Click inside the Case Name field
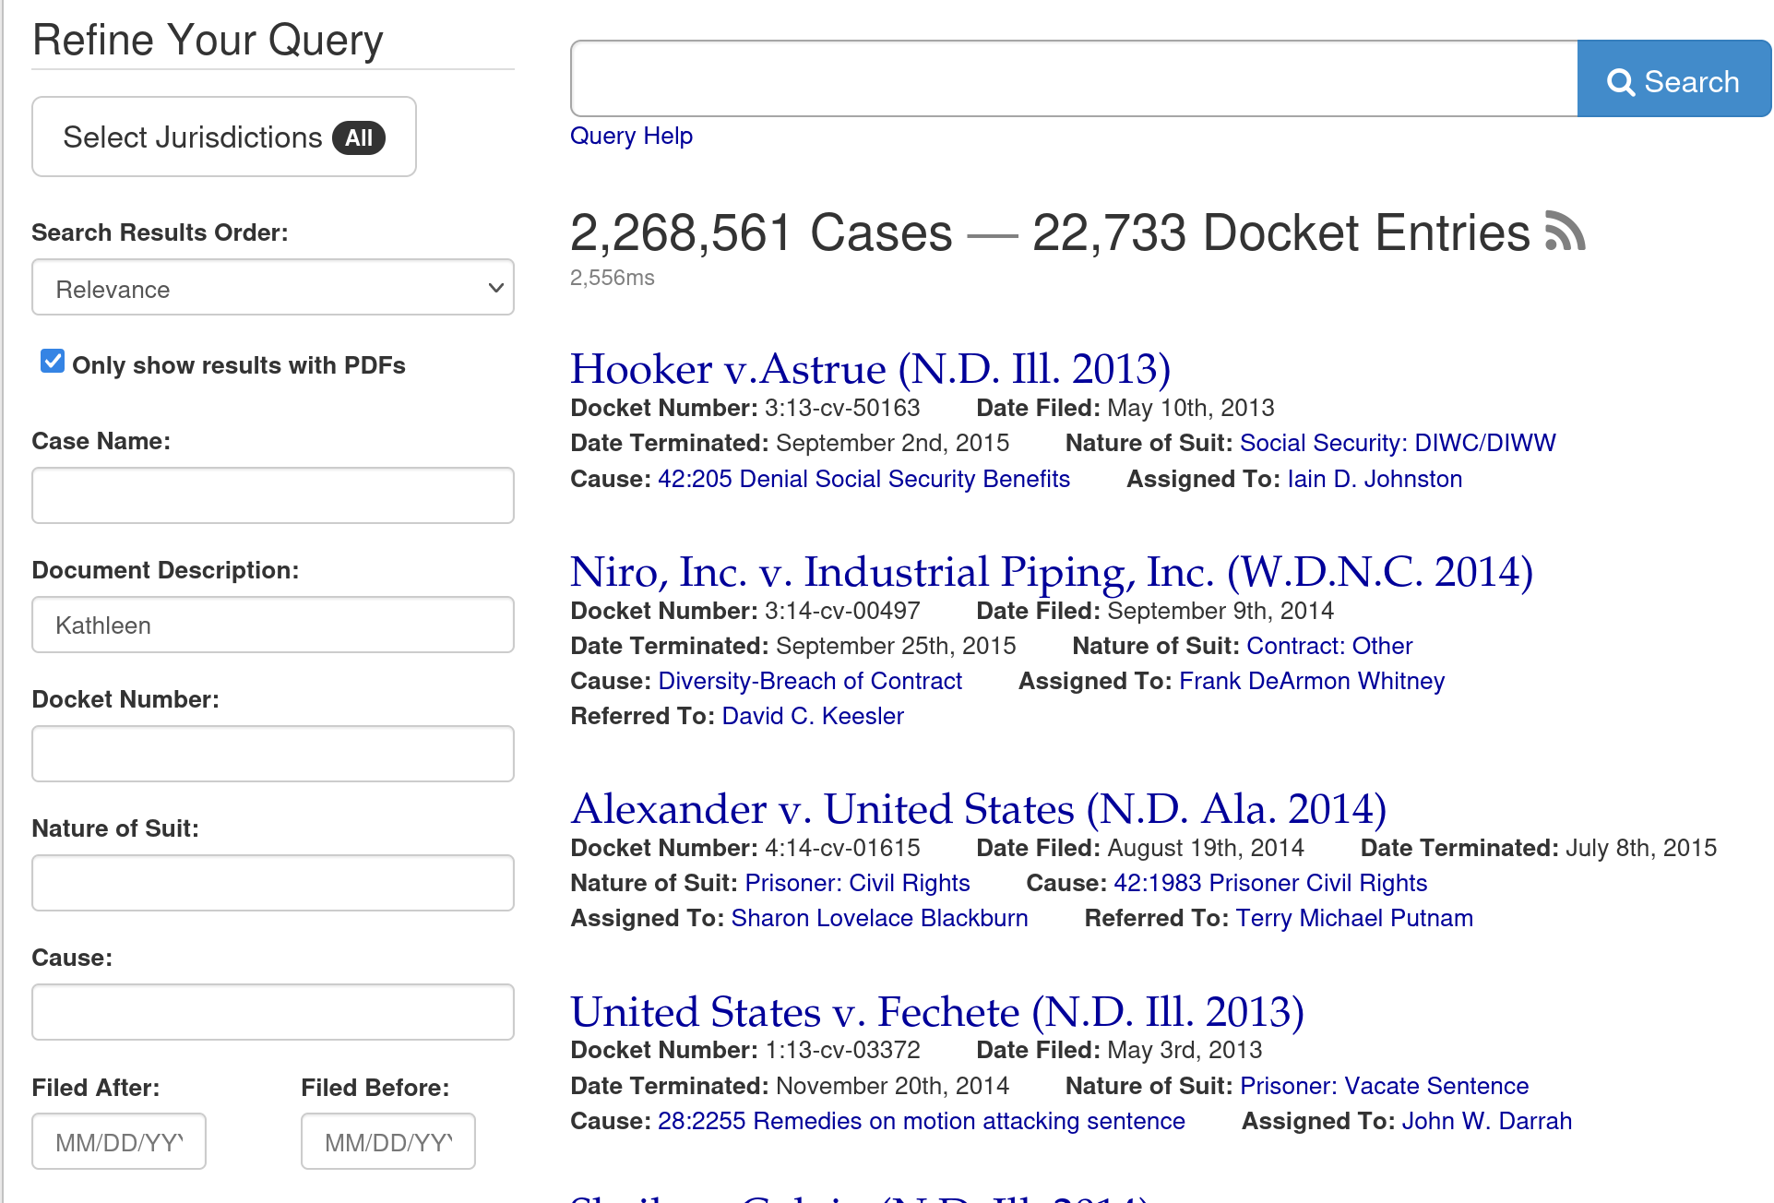Screen dimensions: 1774x1203 pyautogui.click(x=272, y=495)
